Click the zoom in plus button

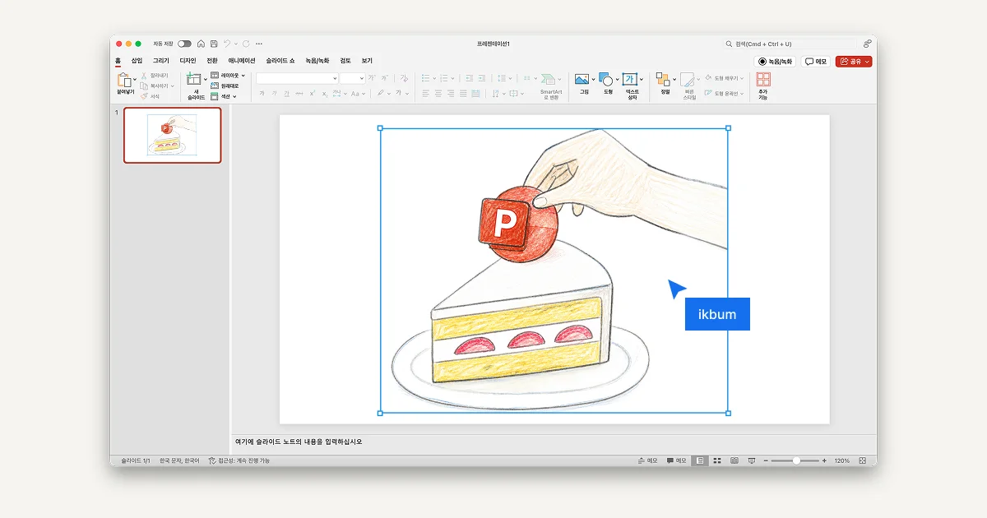point(824,460)
